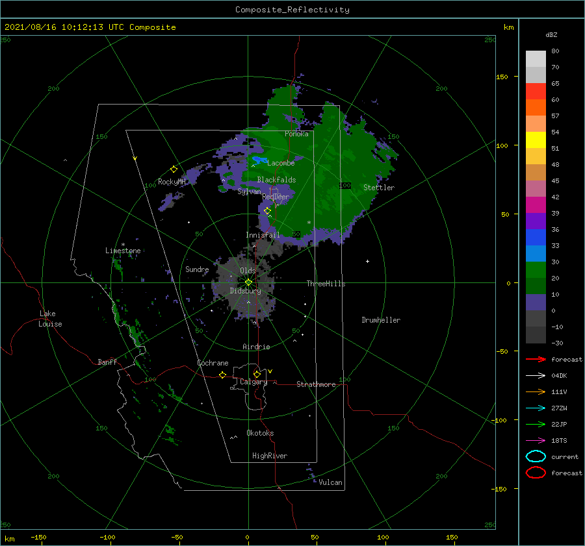585x546 pixels.
Task: Click the ThreeHills city label
Action: pos(326,284)
